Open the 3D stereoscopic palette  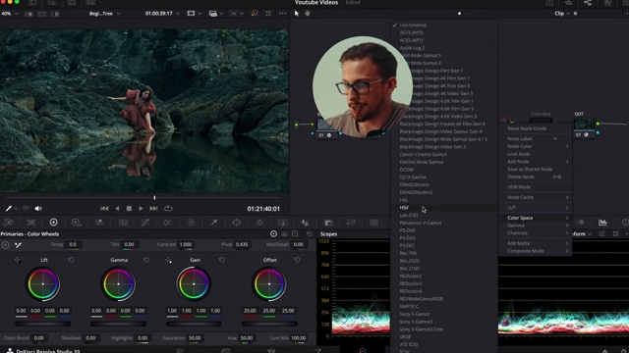point(373,223)
